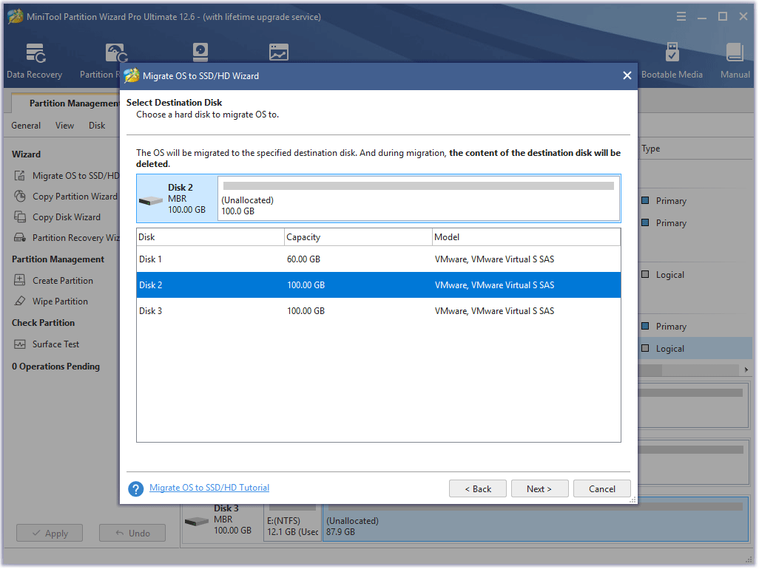Click Disk 3 model VMware Virtual S SAS
759x569 pixels.
tap(494, 311)
